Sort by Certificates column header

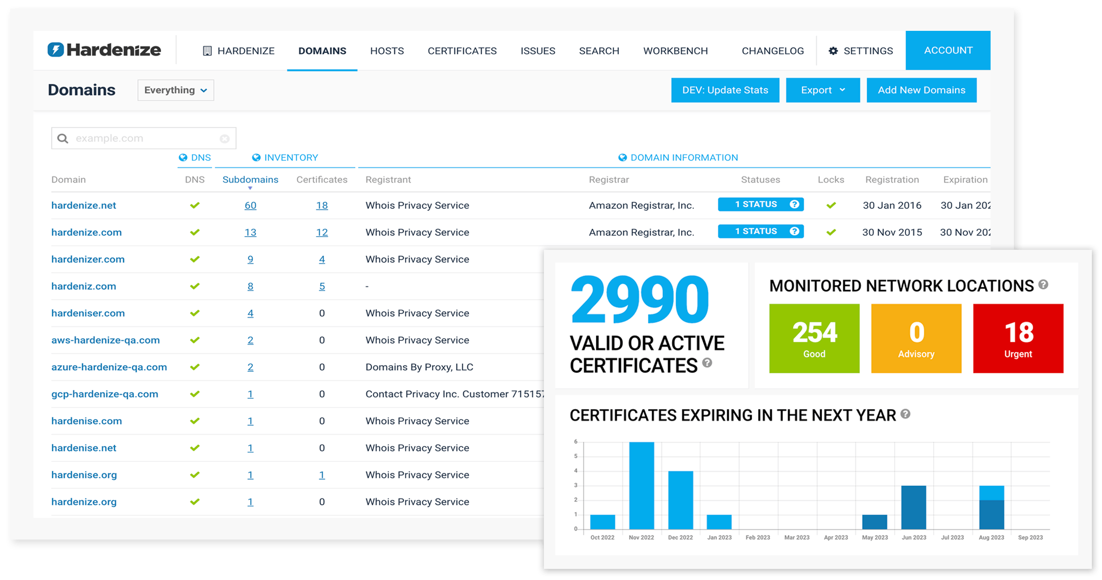[322, 180]
